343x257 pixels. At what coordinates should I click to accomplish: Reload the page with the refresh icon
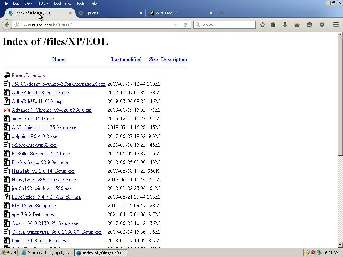(x=185, y=25)
